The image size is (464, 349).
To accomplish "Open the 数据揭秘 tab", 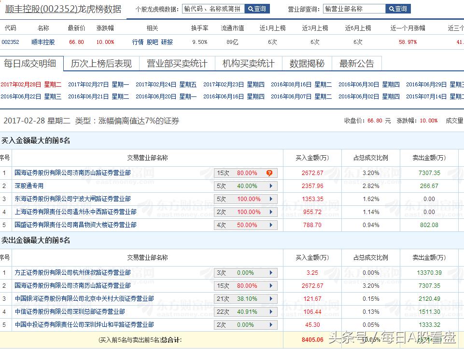I will pos(307,64).
